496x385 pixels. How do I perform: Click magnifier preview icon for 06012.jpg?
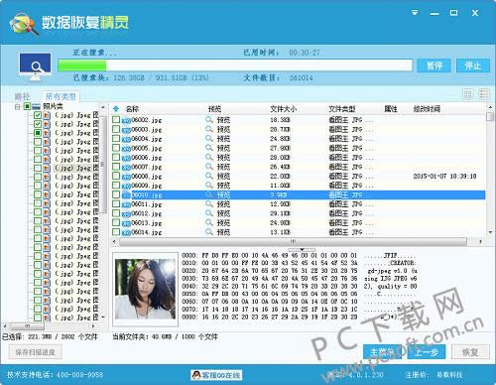tap(209, 213)
